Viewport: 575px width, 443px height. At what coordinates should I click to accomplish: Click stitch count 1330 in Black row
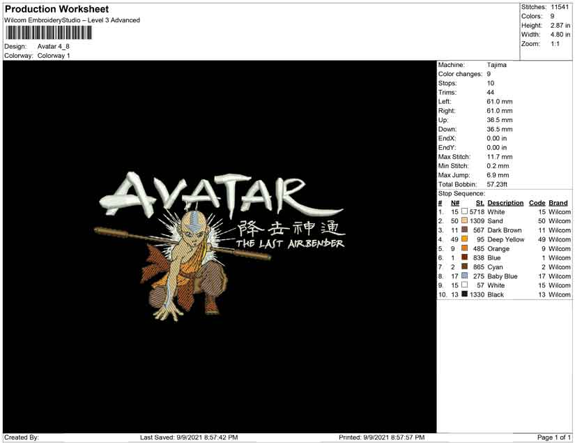pos(477,294)
